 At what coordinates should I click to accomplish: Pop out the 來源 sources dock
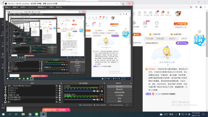click(61, 83)
